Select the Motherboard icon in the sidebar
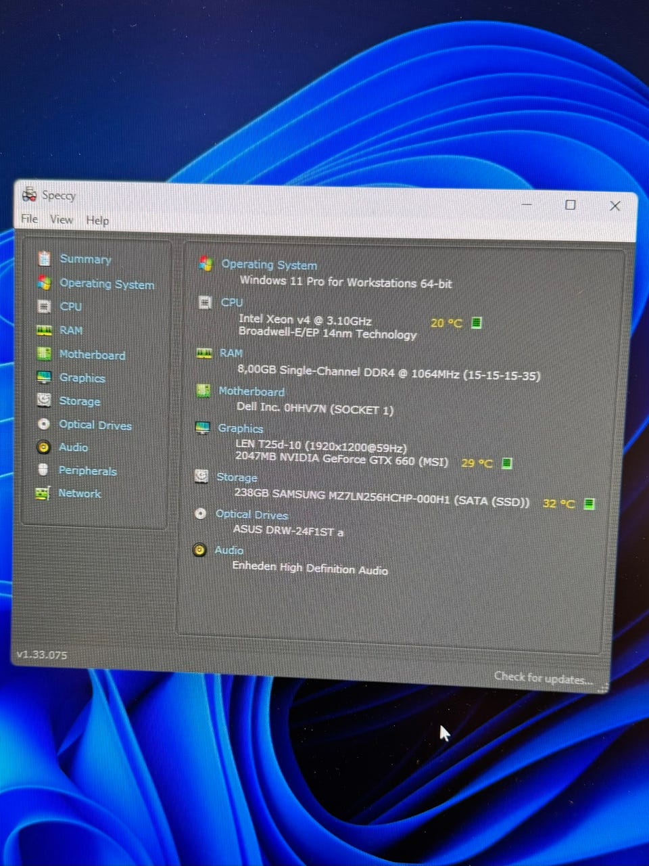The width and height of the screenshot is (649, 866). 44,354
